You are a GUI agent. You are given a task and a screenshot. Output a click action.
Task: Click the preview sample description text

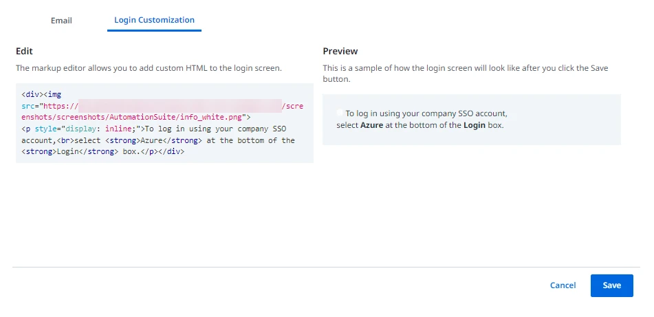click(x=466, y=74)
